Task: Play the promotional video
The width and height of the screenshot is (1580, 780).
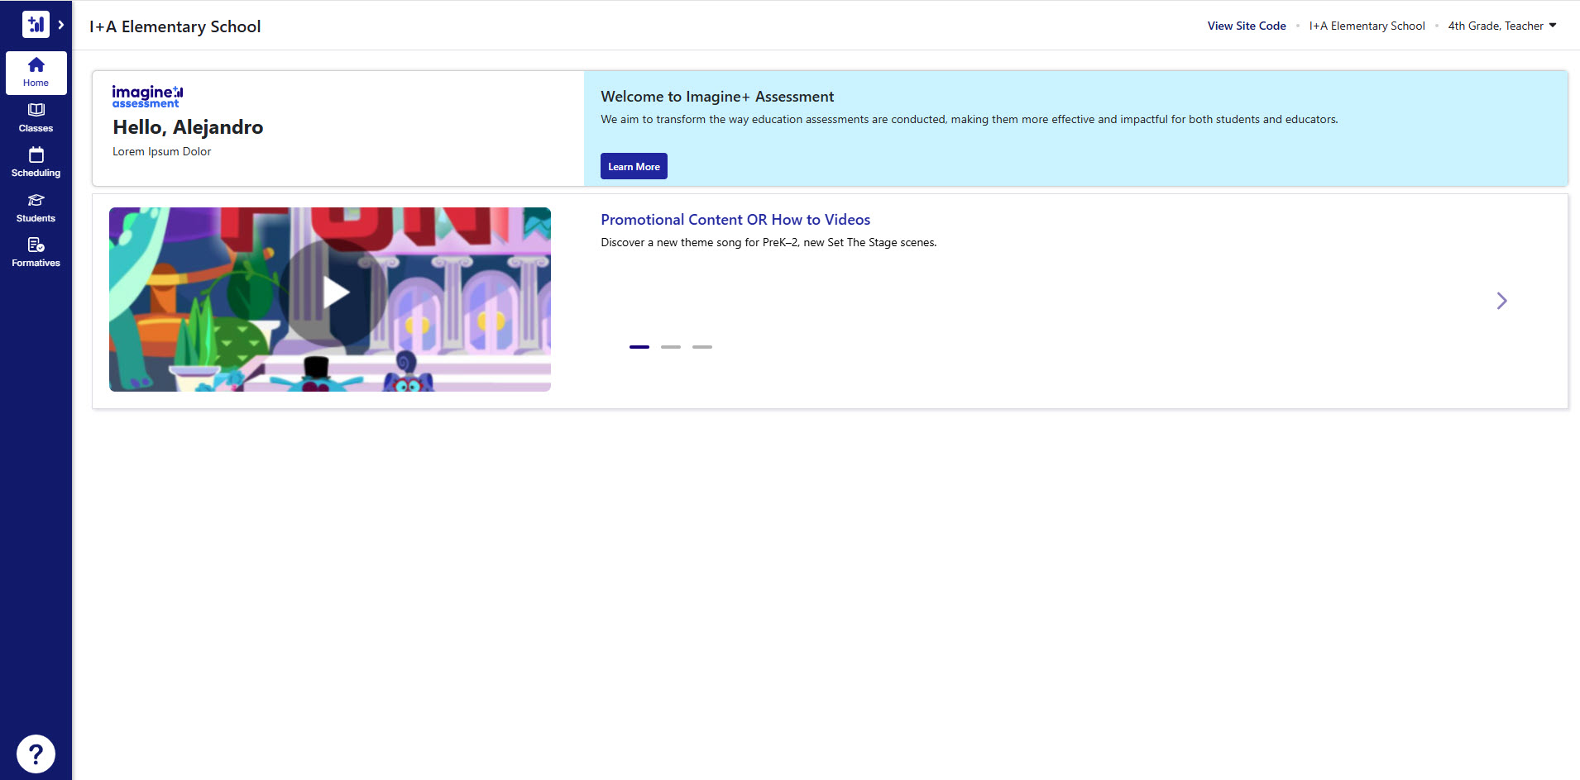Action: tap(333, 292)
